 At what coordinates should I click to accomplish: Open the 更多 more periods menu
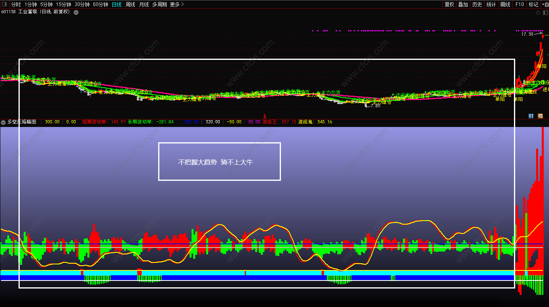(x=177, y=4)
